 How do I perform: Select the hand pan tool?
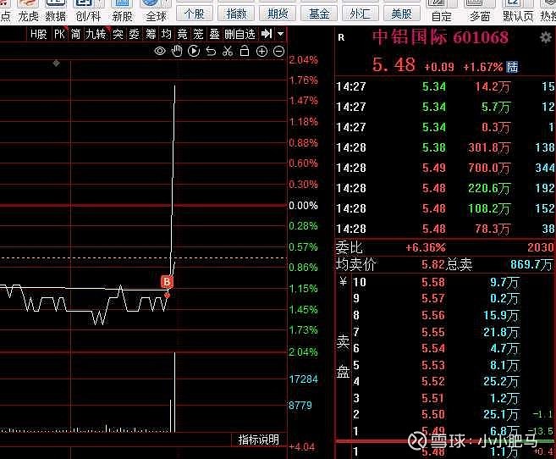click(x=177, y=52)
